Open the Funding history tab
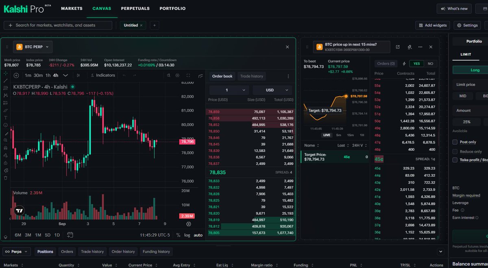The height and width of the screenshot is (268, 488). tap(156, 252)
